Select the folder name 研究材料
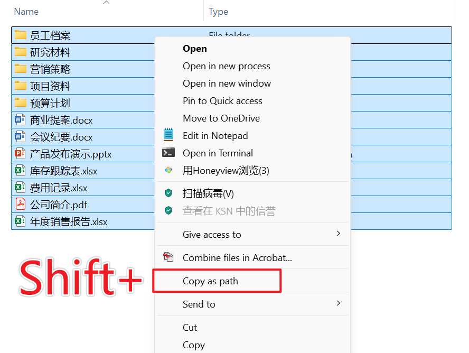Image resolution: width=469 pixels, height=353 pixels. pyautogui.click(x=50, y=52)
